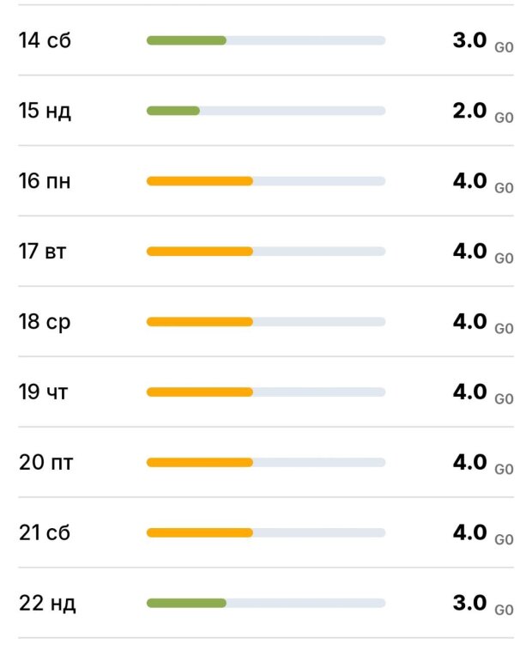Screen dimensions: 532x650
Task: Open the 16 пн day label
Action: pyautogui.click(x=45, y=181)
